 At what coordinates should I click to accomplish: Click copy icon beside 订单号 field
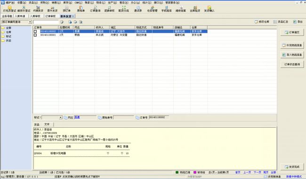(137, 117)
